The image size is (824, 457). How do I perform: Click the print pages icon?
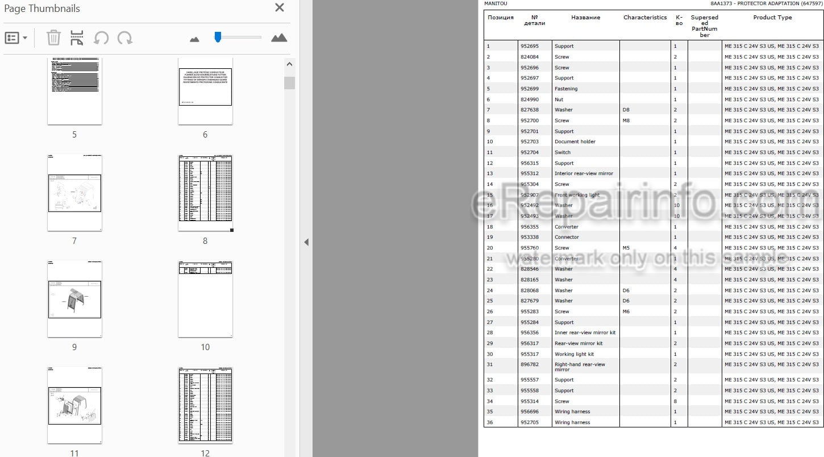point(77,38)
